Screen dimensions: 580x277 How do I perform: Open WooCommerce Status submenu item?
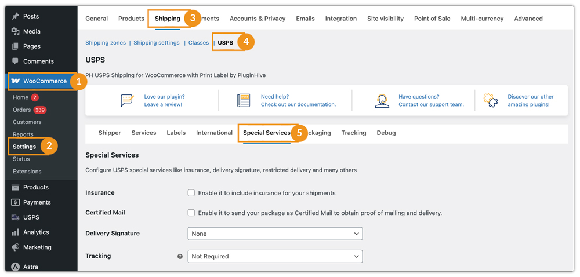tap(21, 159)
